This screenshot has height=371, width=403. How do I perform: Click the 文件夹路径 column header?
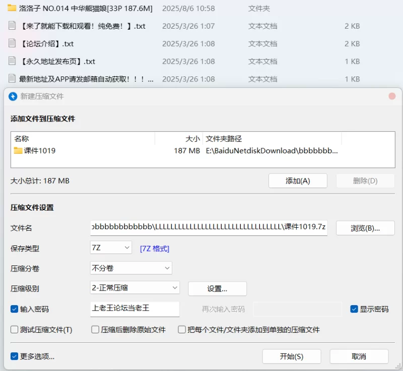(272, 139)
